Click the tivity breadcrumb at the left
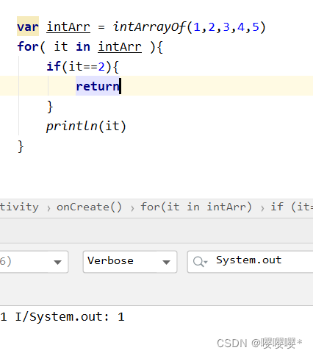 coord(19,207)
